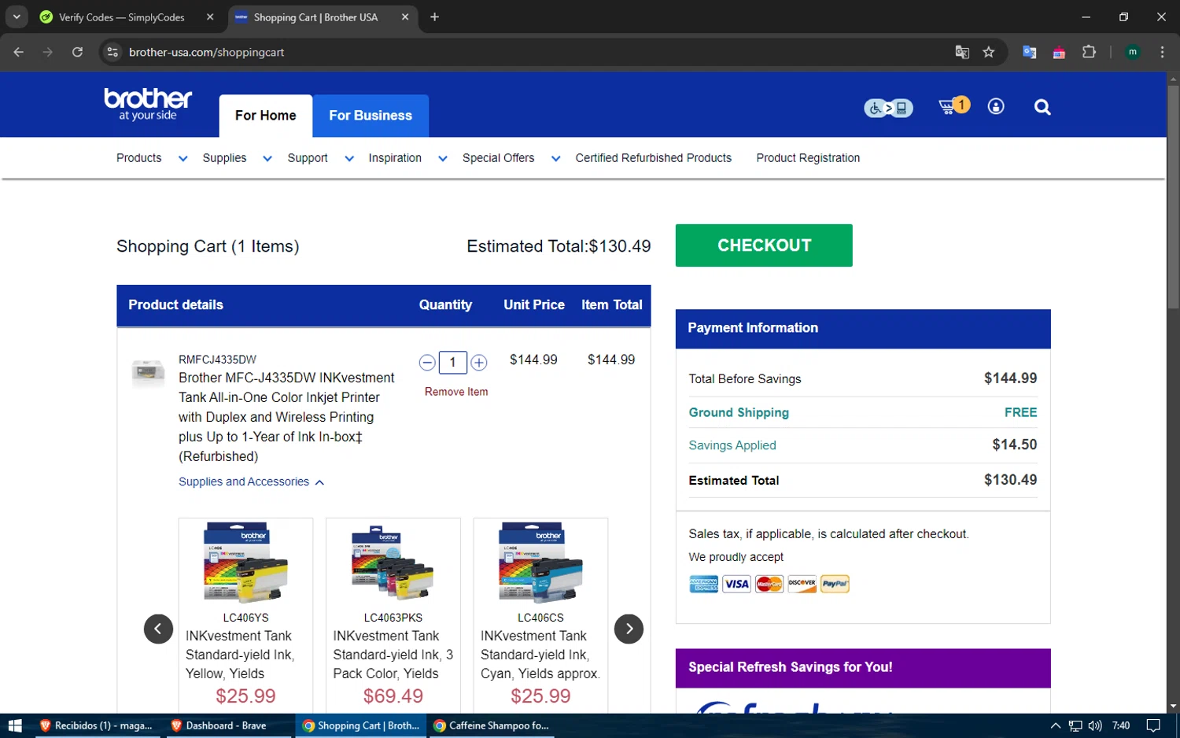Open the tab search dropdown arrow
The height and width of the screenshot is (738, 1180).
point(17,17)
